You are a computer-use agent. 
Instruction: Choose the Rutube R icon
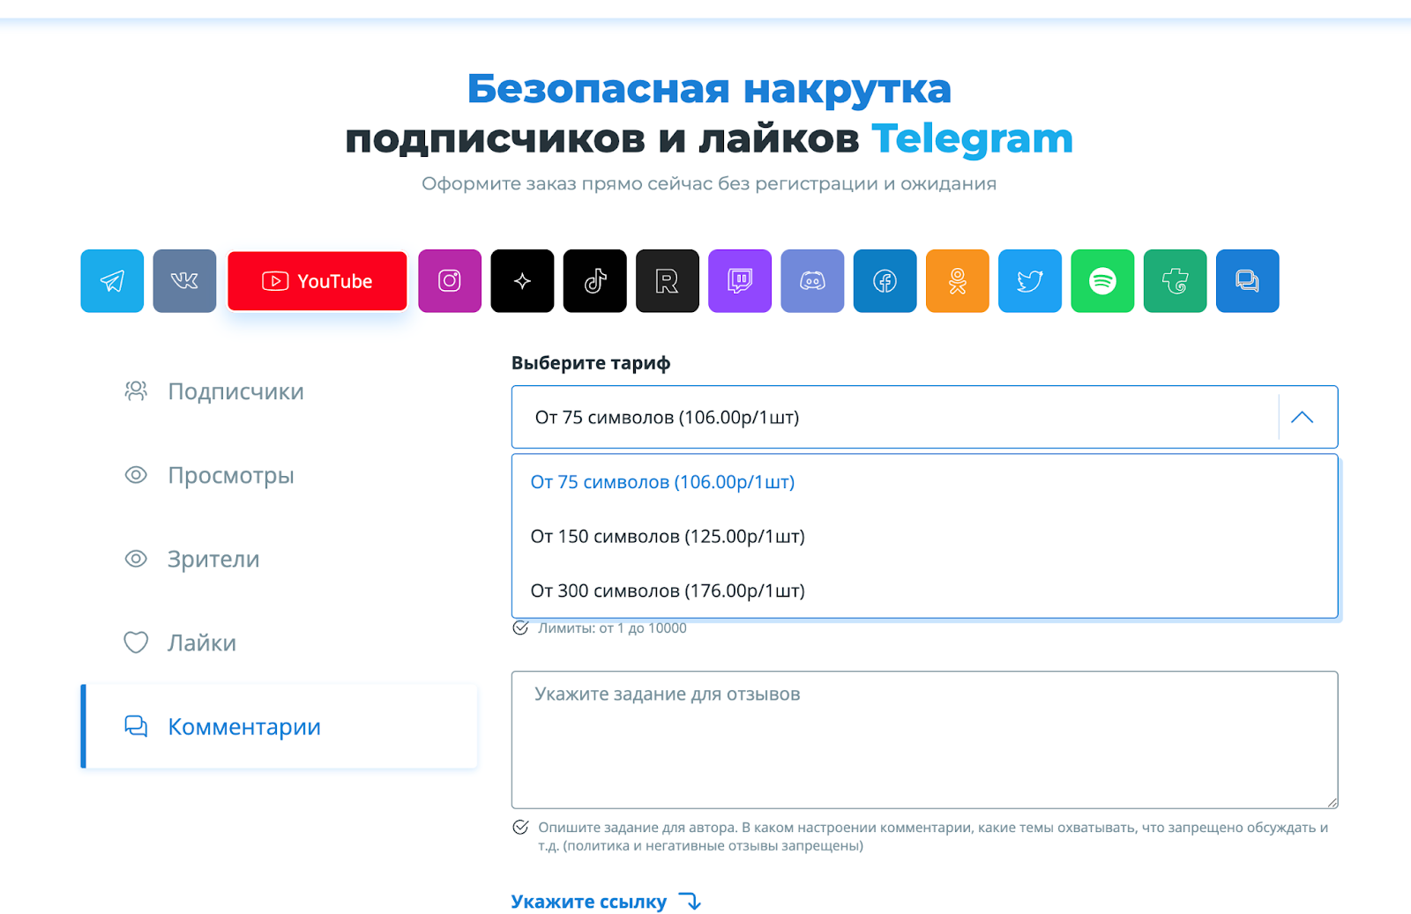click(668, 281)
